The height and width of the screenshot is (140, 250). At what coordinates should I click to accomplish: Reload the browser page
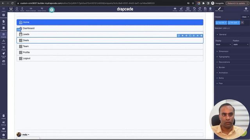(x=12, y=3)
